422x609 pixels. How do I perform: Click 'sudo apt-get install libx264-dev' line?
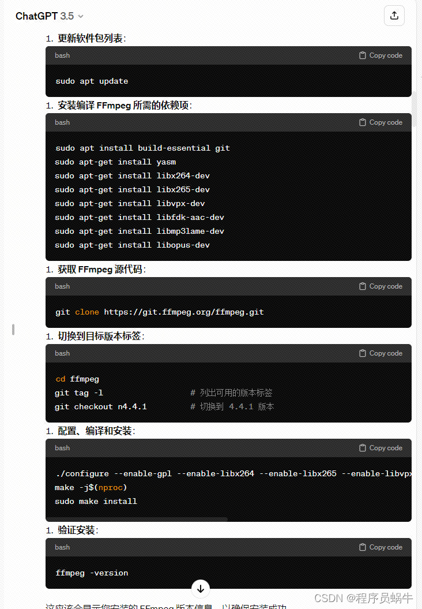coord(132,176)
